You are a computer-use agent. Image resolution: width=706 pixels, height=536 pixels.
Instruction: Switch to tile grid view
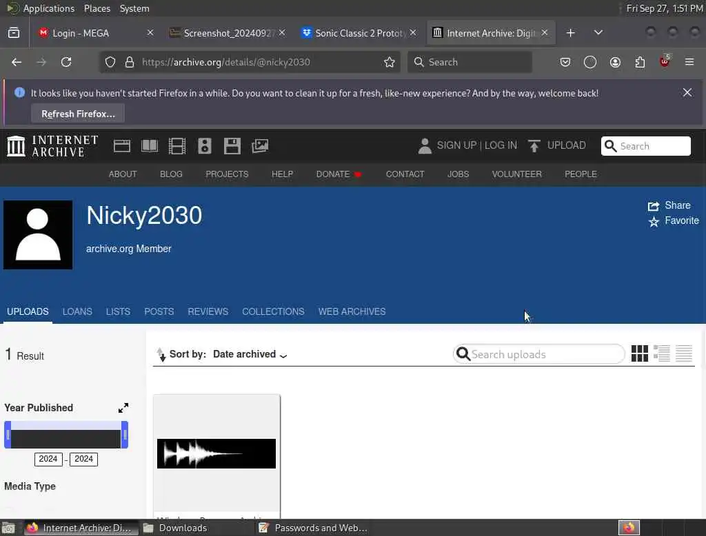639,353
